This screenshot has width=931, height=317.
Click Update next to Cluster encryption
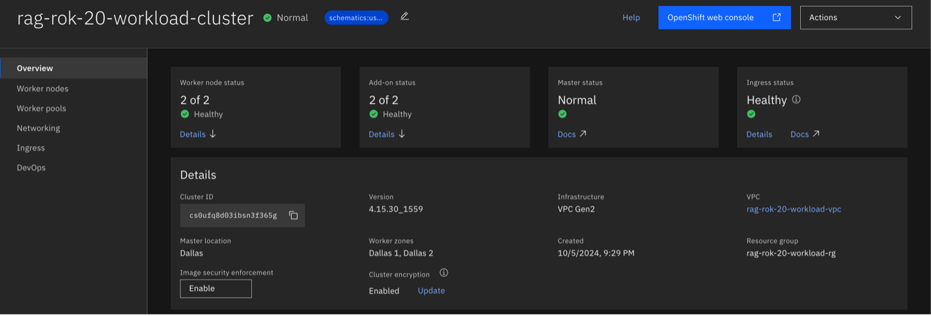pyautogui.click(x=431, y=291)
